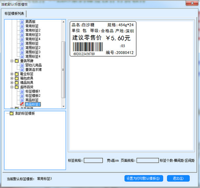Click the 我的标签模板 folder icon
Image resolution: width=200 pixels, height=188 pixels.
coord(12,113)
